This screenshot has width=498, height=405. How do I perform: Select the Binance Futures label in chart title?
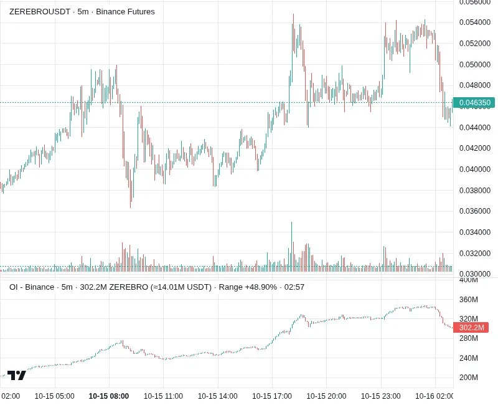click(x=125, y=12)
